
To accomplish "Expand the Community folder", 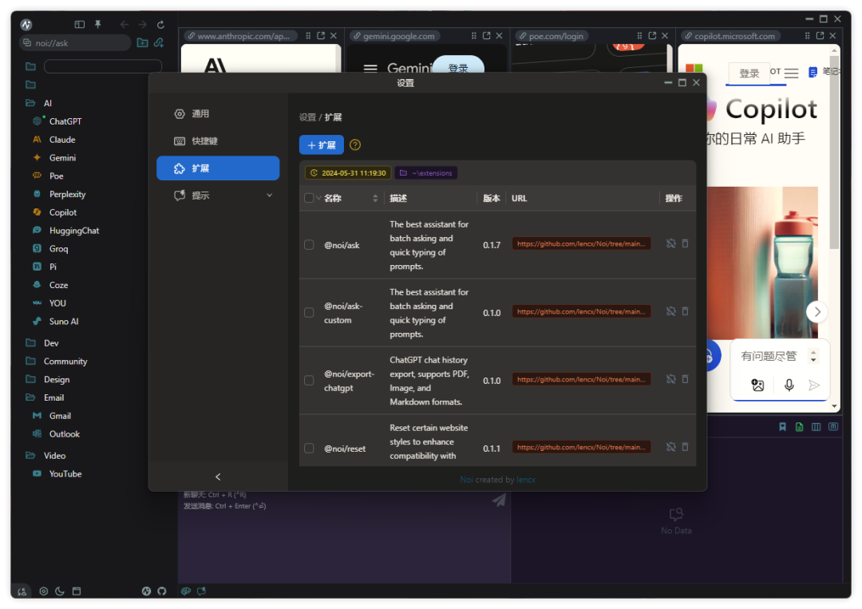I will coord(30,361).
